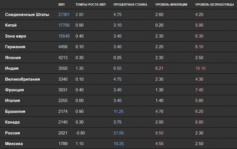This screenshot has height=149, width=237.
Task: Select the Зона евро row label
Action: click(x=16, y=36)
